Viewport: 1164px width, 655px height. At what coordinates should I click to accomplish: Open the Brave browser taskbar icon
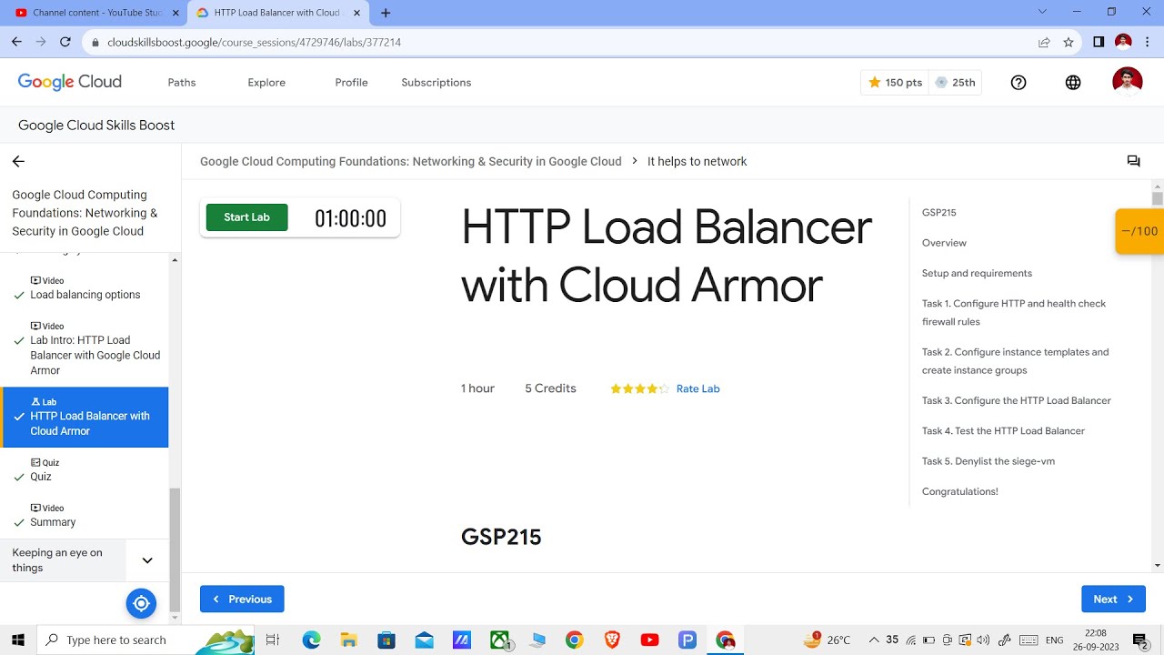(x=612, y=640)
